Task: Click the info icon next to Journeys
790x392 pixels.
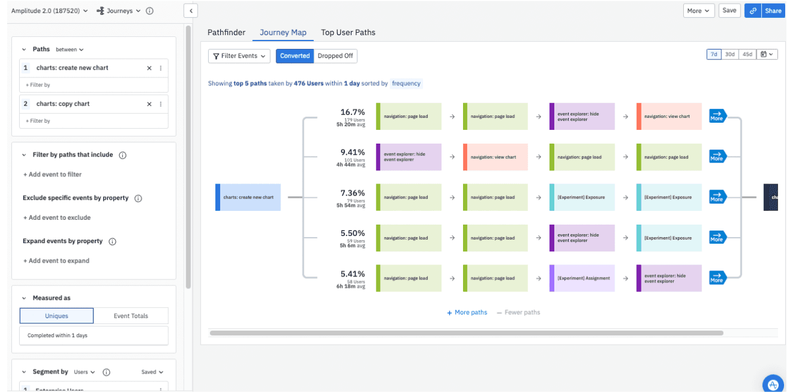Action: pyautogui.click(x=148, y=10)
